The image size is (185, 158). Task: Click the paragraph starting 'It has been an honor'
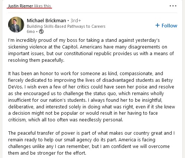[x=91, y=97]
